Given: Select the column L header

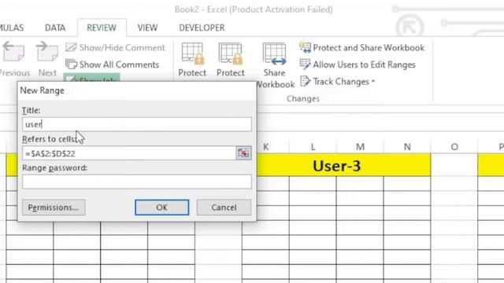Looking at the screenshot, I should click(313, 147).
